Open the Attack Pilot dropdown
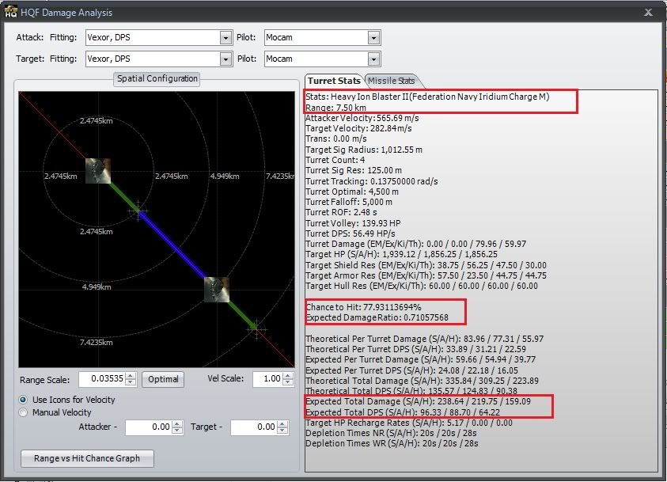The height and width of the screenshot is (482, 667). coord(373,38)
